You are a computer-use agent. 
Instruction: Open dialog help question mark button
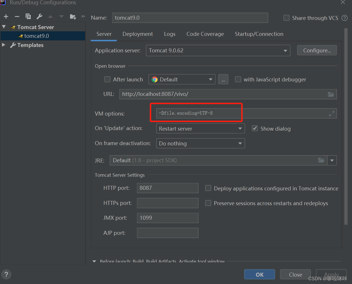pos(6,274)
